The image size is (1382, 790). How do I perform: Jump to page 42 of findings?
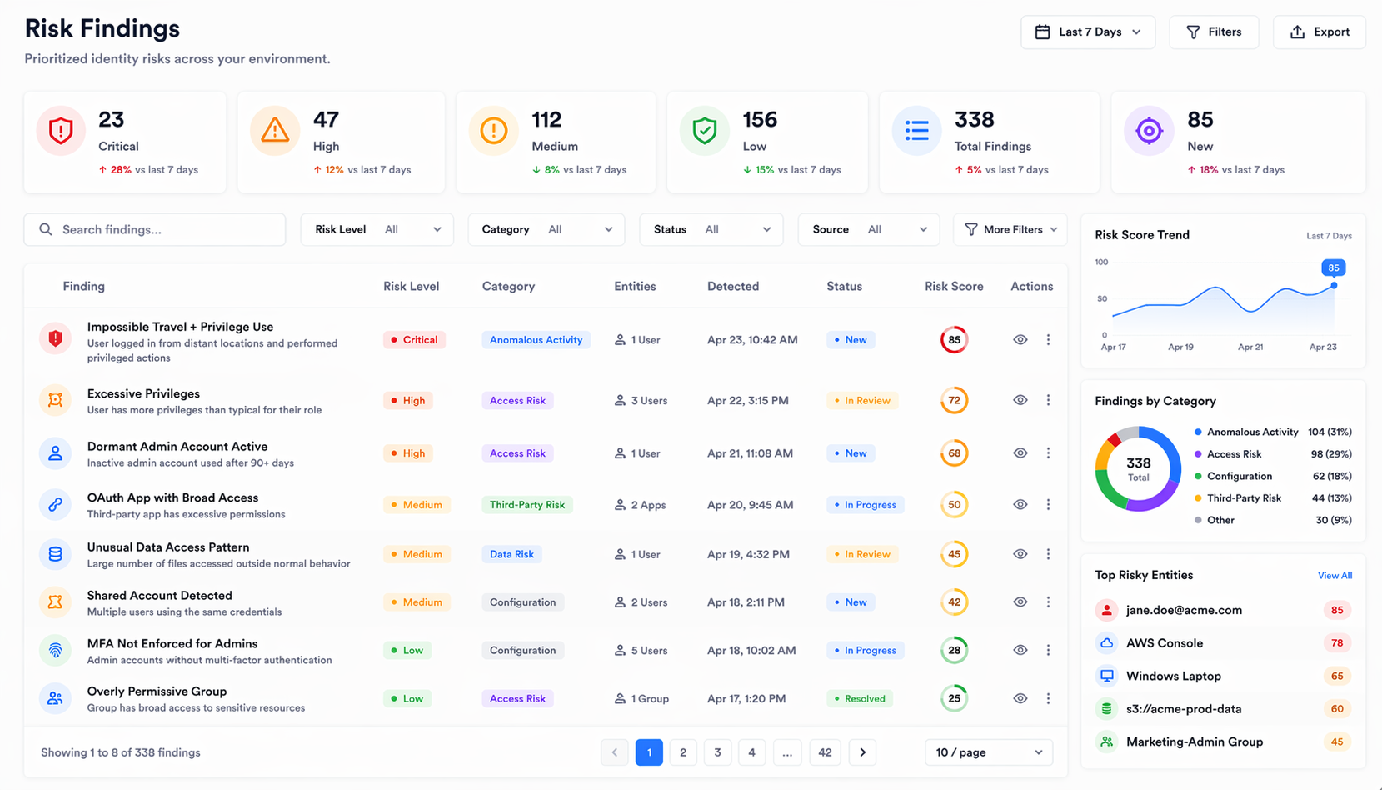tap(825, 752)
